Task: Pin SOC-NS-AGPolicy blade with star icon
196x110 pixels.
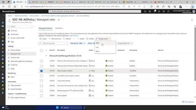Action: [x=58, y=20]
